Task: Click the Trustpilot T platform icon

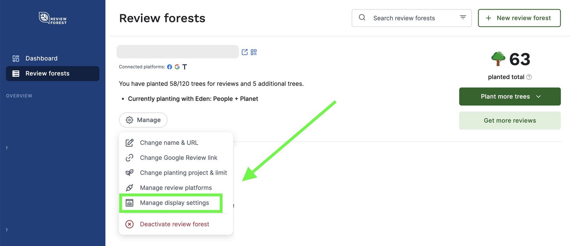Action: (x=185, y=67)
